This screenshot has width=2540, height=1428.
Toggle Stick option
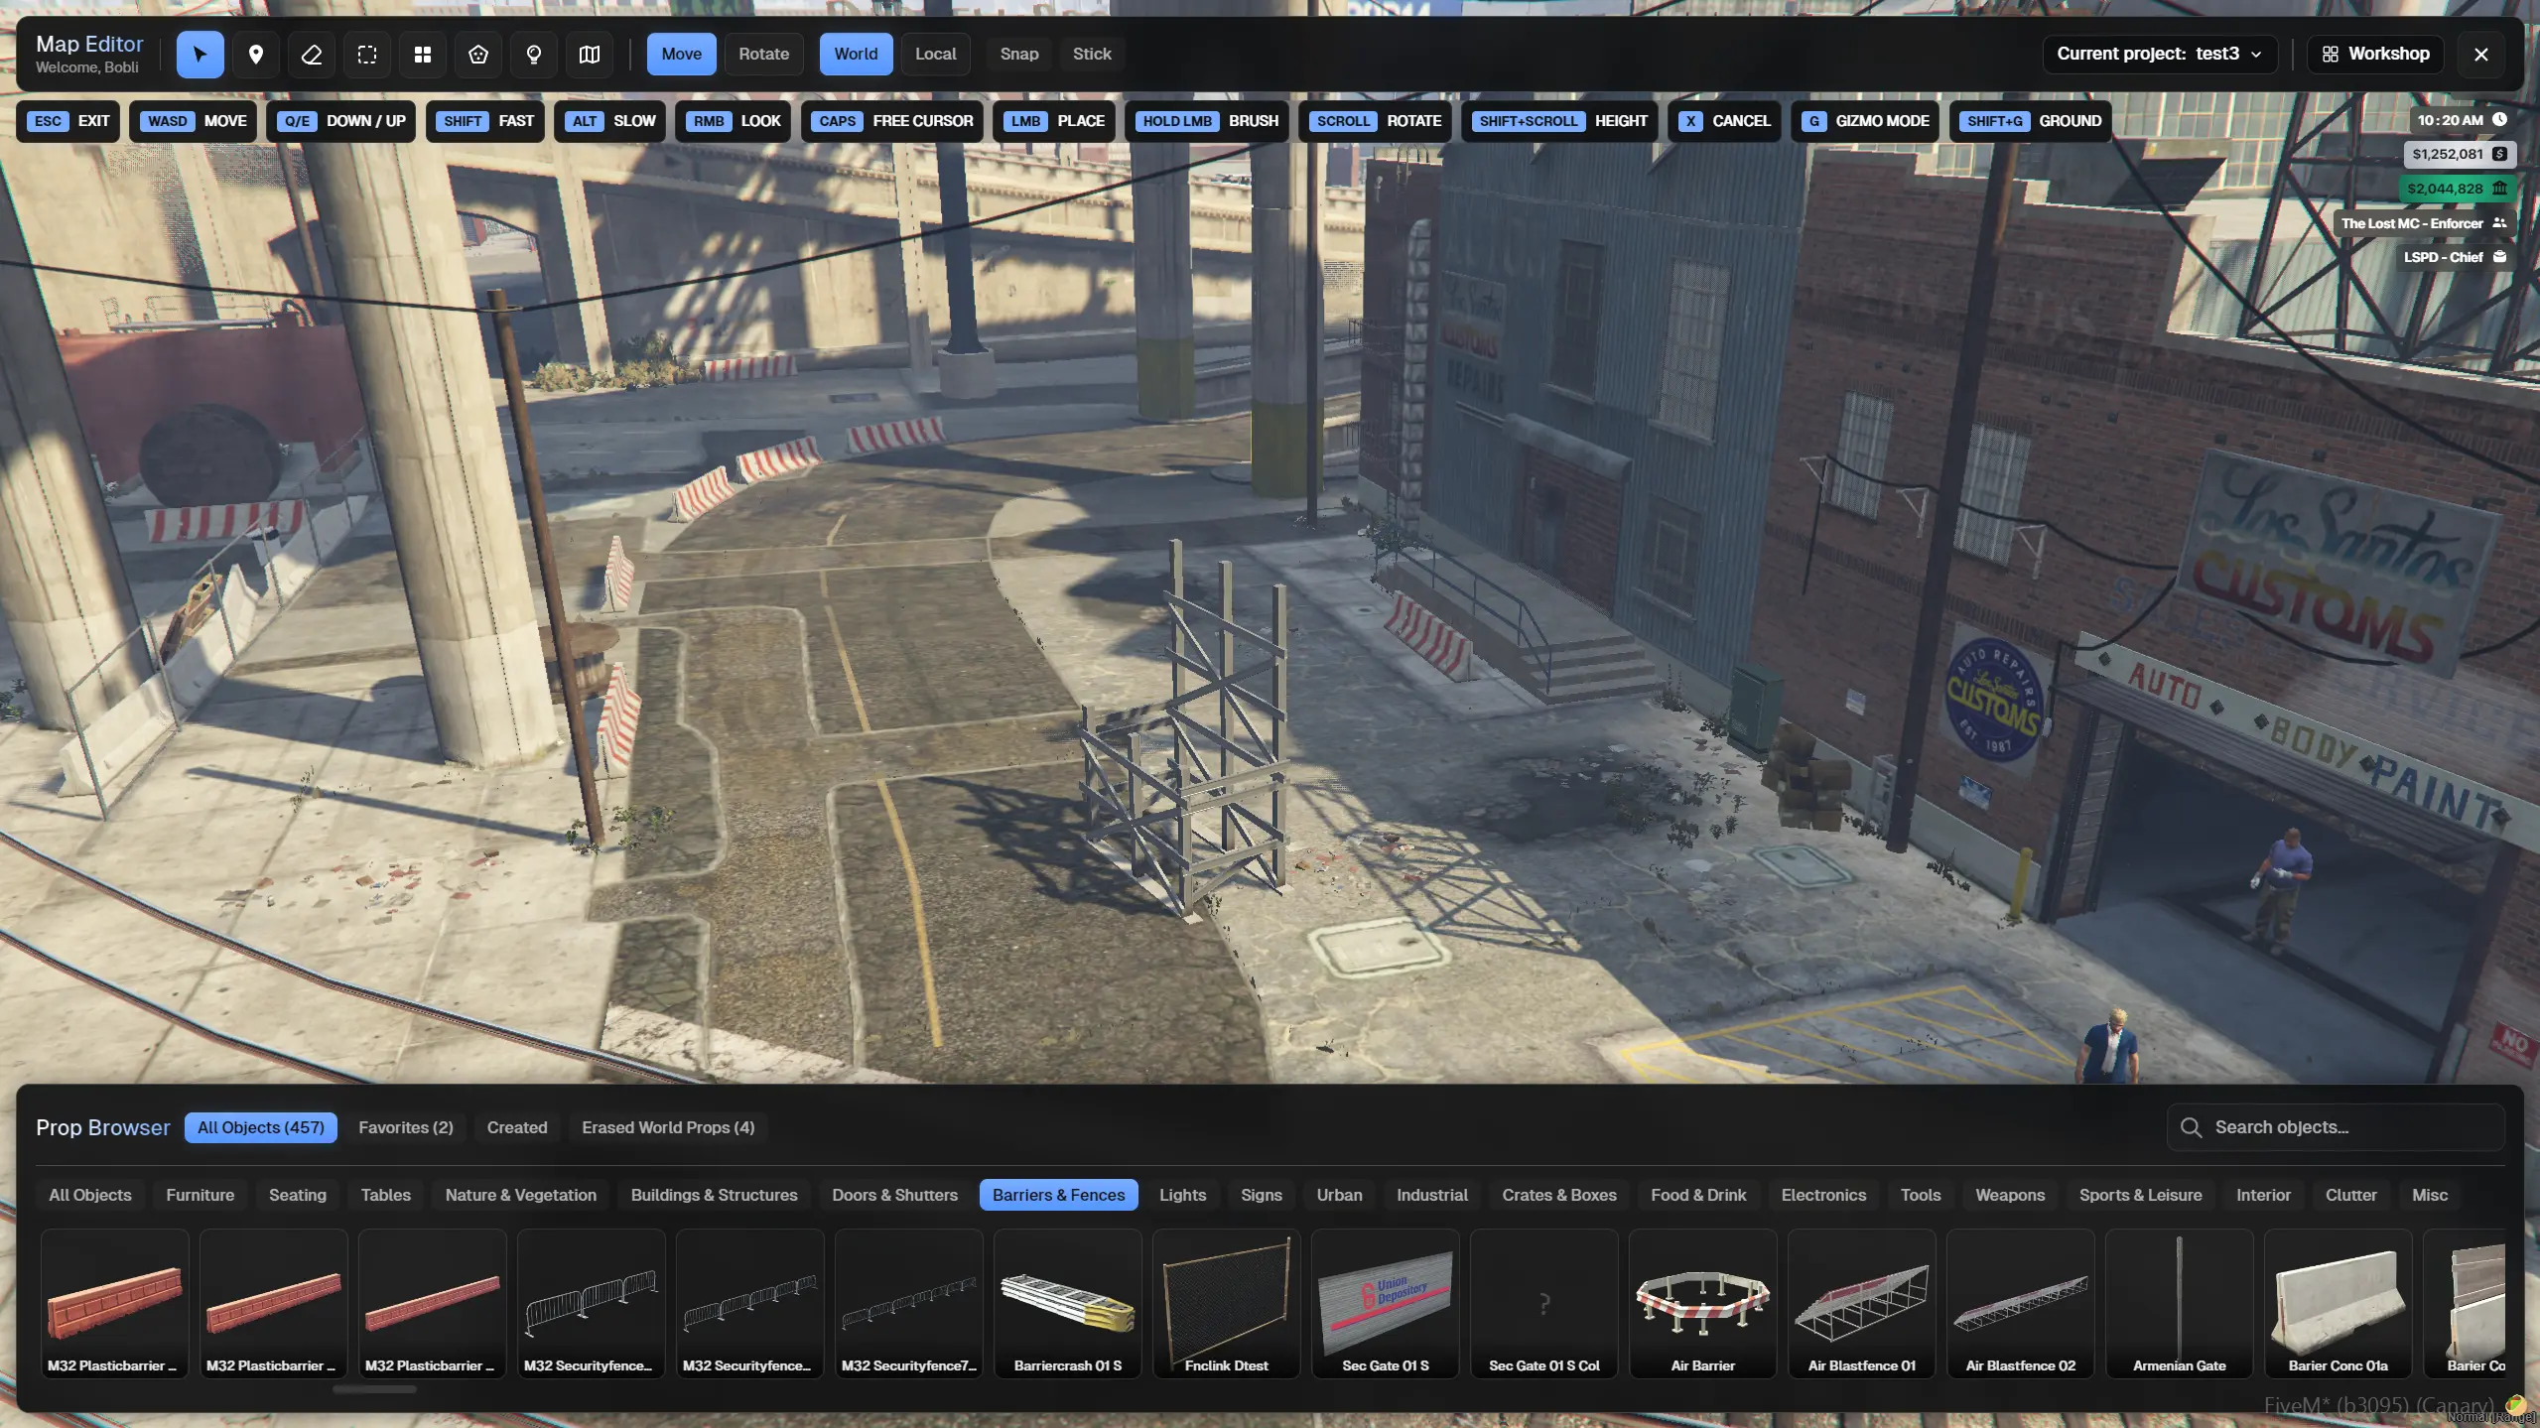(x=1091, y=54)
